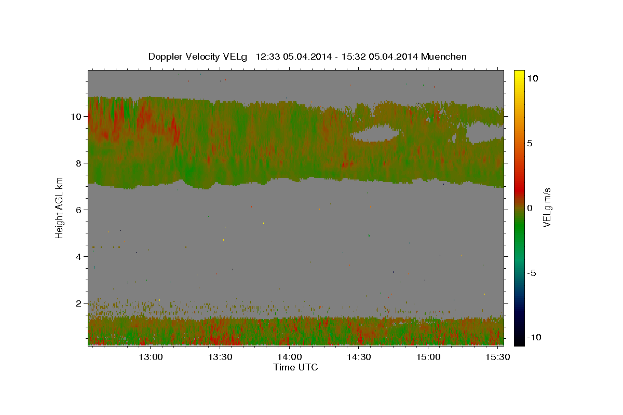Screen dimensions: 623x415
Task: Click the 'Height AGL km' axis label
Action: pos(60,208)
